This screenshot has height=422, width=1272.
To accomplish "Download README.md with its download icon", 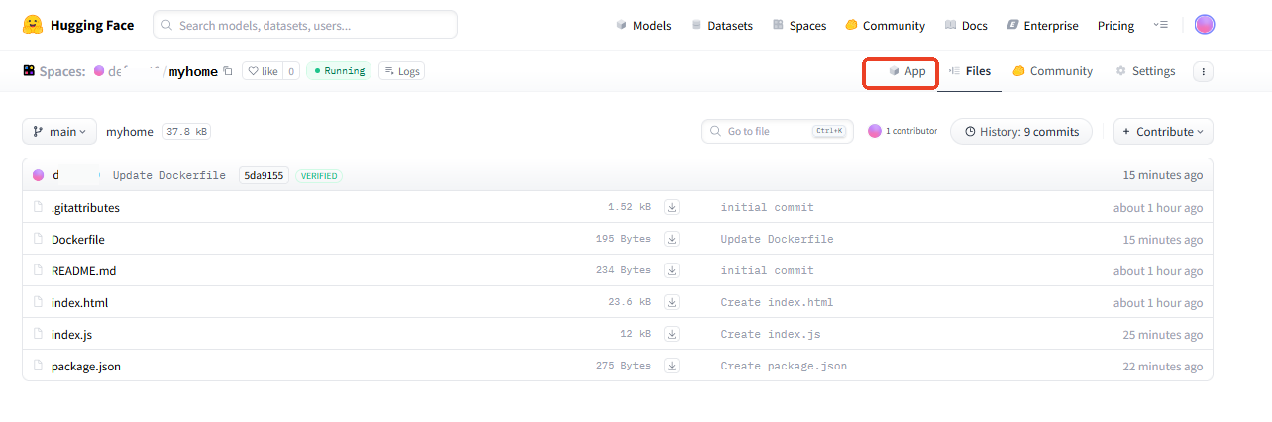I will (x=672, y=270).
